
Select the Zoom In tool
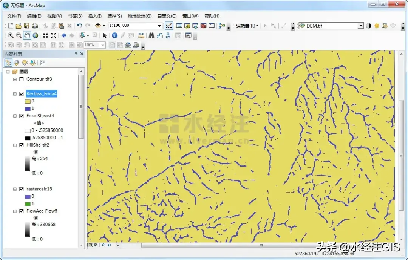pyautogui.click(x=11, y=35)
